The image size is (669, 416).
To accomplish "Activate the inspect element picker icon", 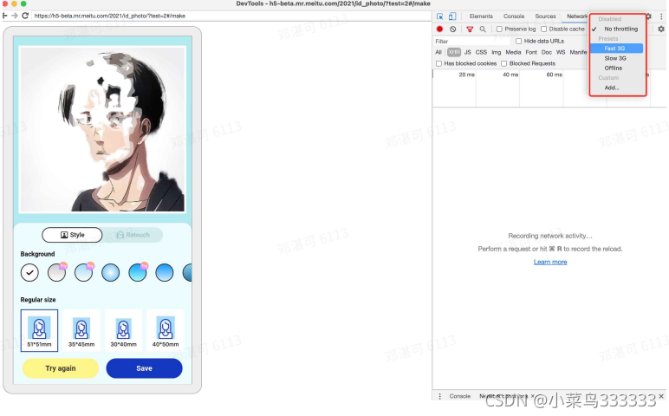I will (x=440, y=16).
